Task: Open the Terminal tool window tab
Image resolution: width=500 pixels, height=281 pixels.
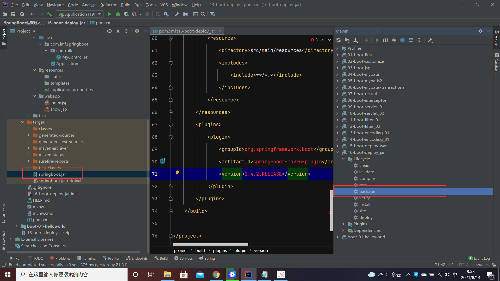Action: tap(87, 258)
